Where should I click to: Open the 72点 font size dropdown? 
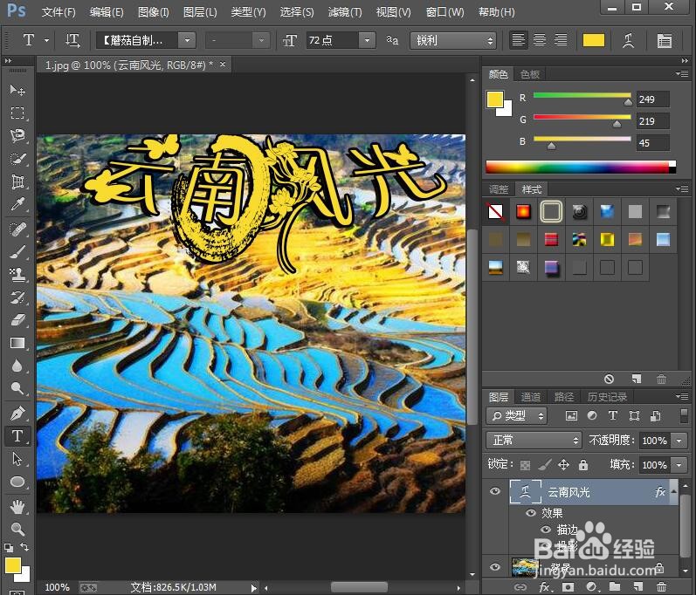point(367,40)
